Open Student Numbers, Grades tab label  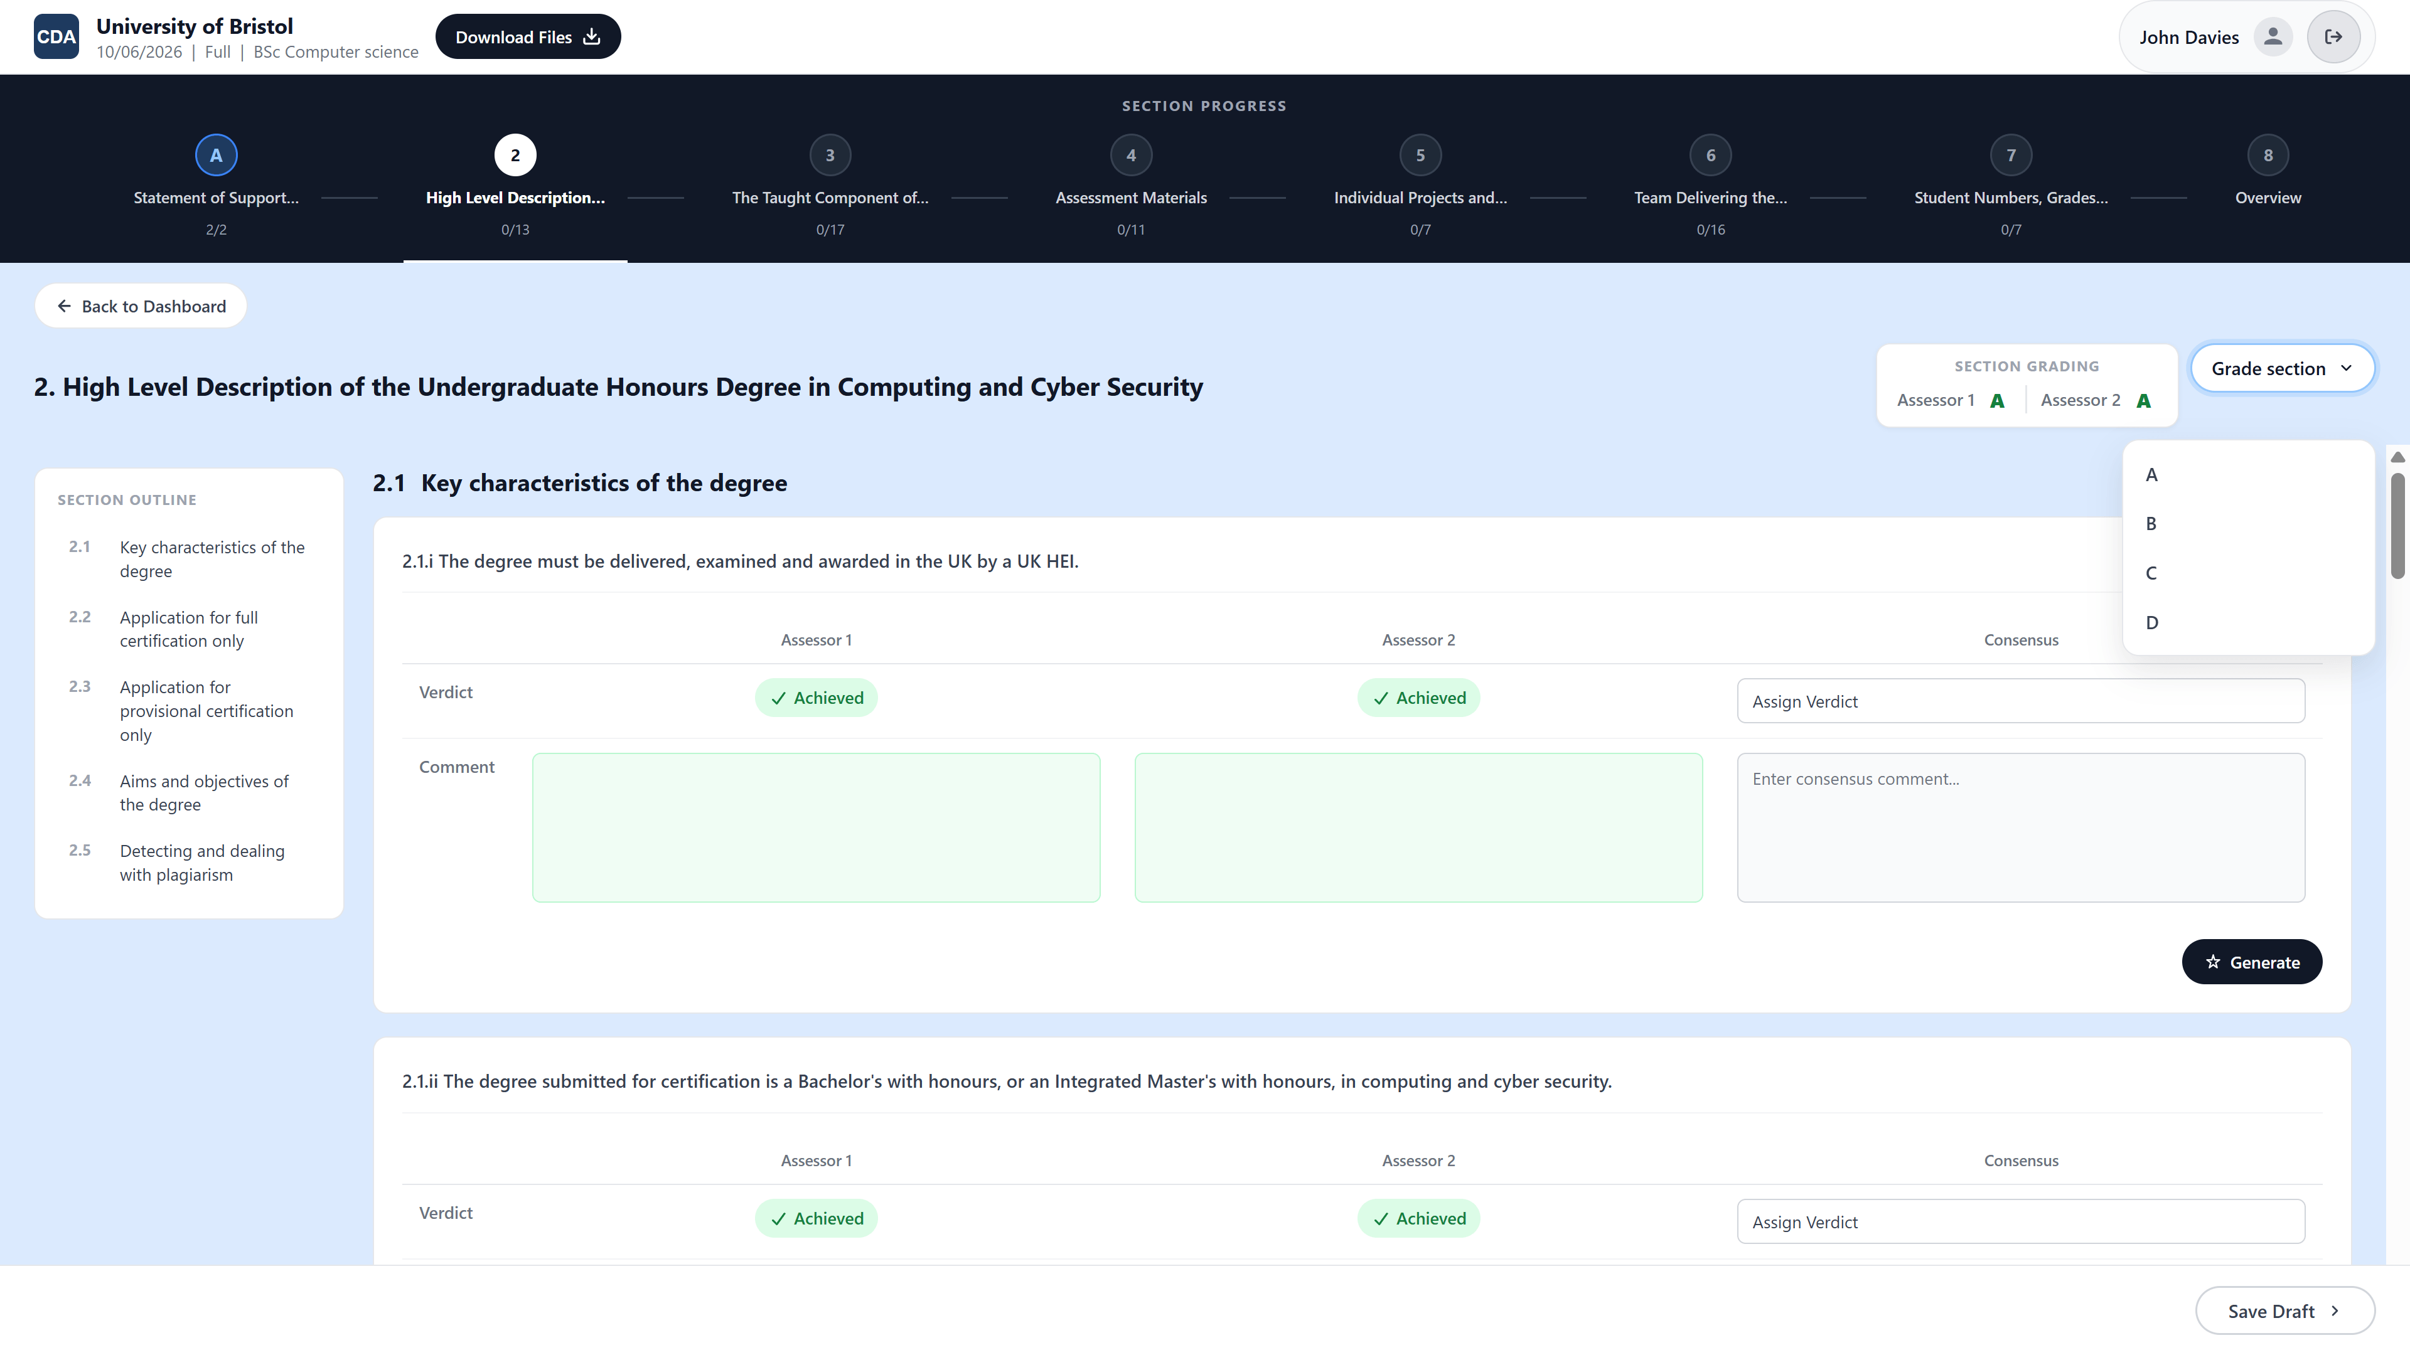2010,198
